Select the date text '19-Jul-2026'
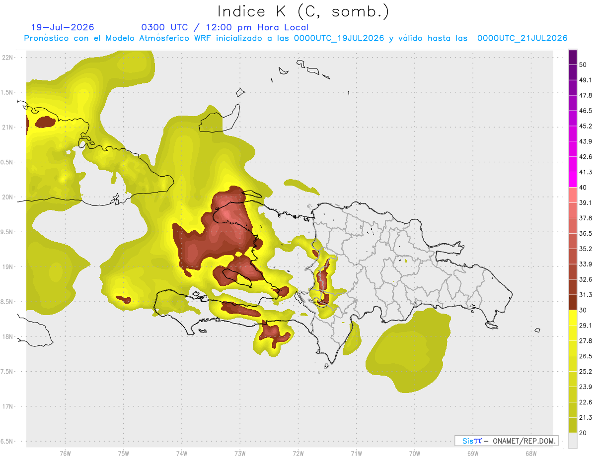Screen dimensions: 596x460 [63, 27]
